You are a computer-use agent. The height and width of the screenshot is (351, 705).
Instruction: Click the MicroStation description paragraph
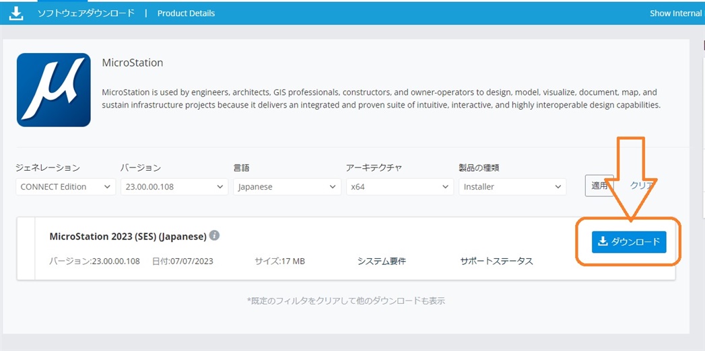tap(380, 99)
